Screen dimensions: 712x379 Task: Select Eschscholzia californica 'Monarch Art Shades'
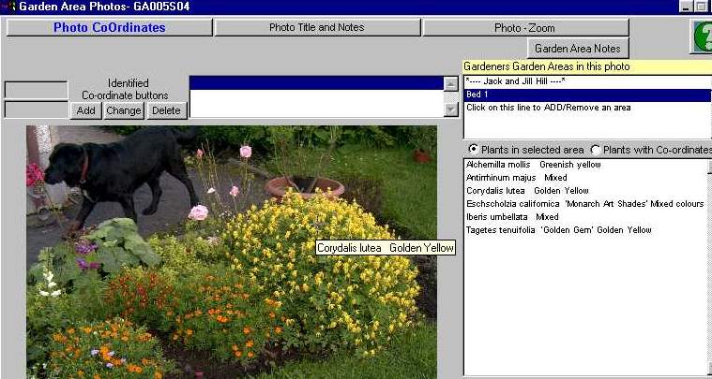(585, 204)
